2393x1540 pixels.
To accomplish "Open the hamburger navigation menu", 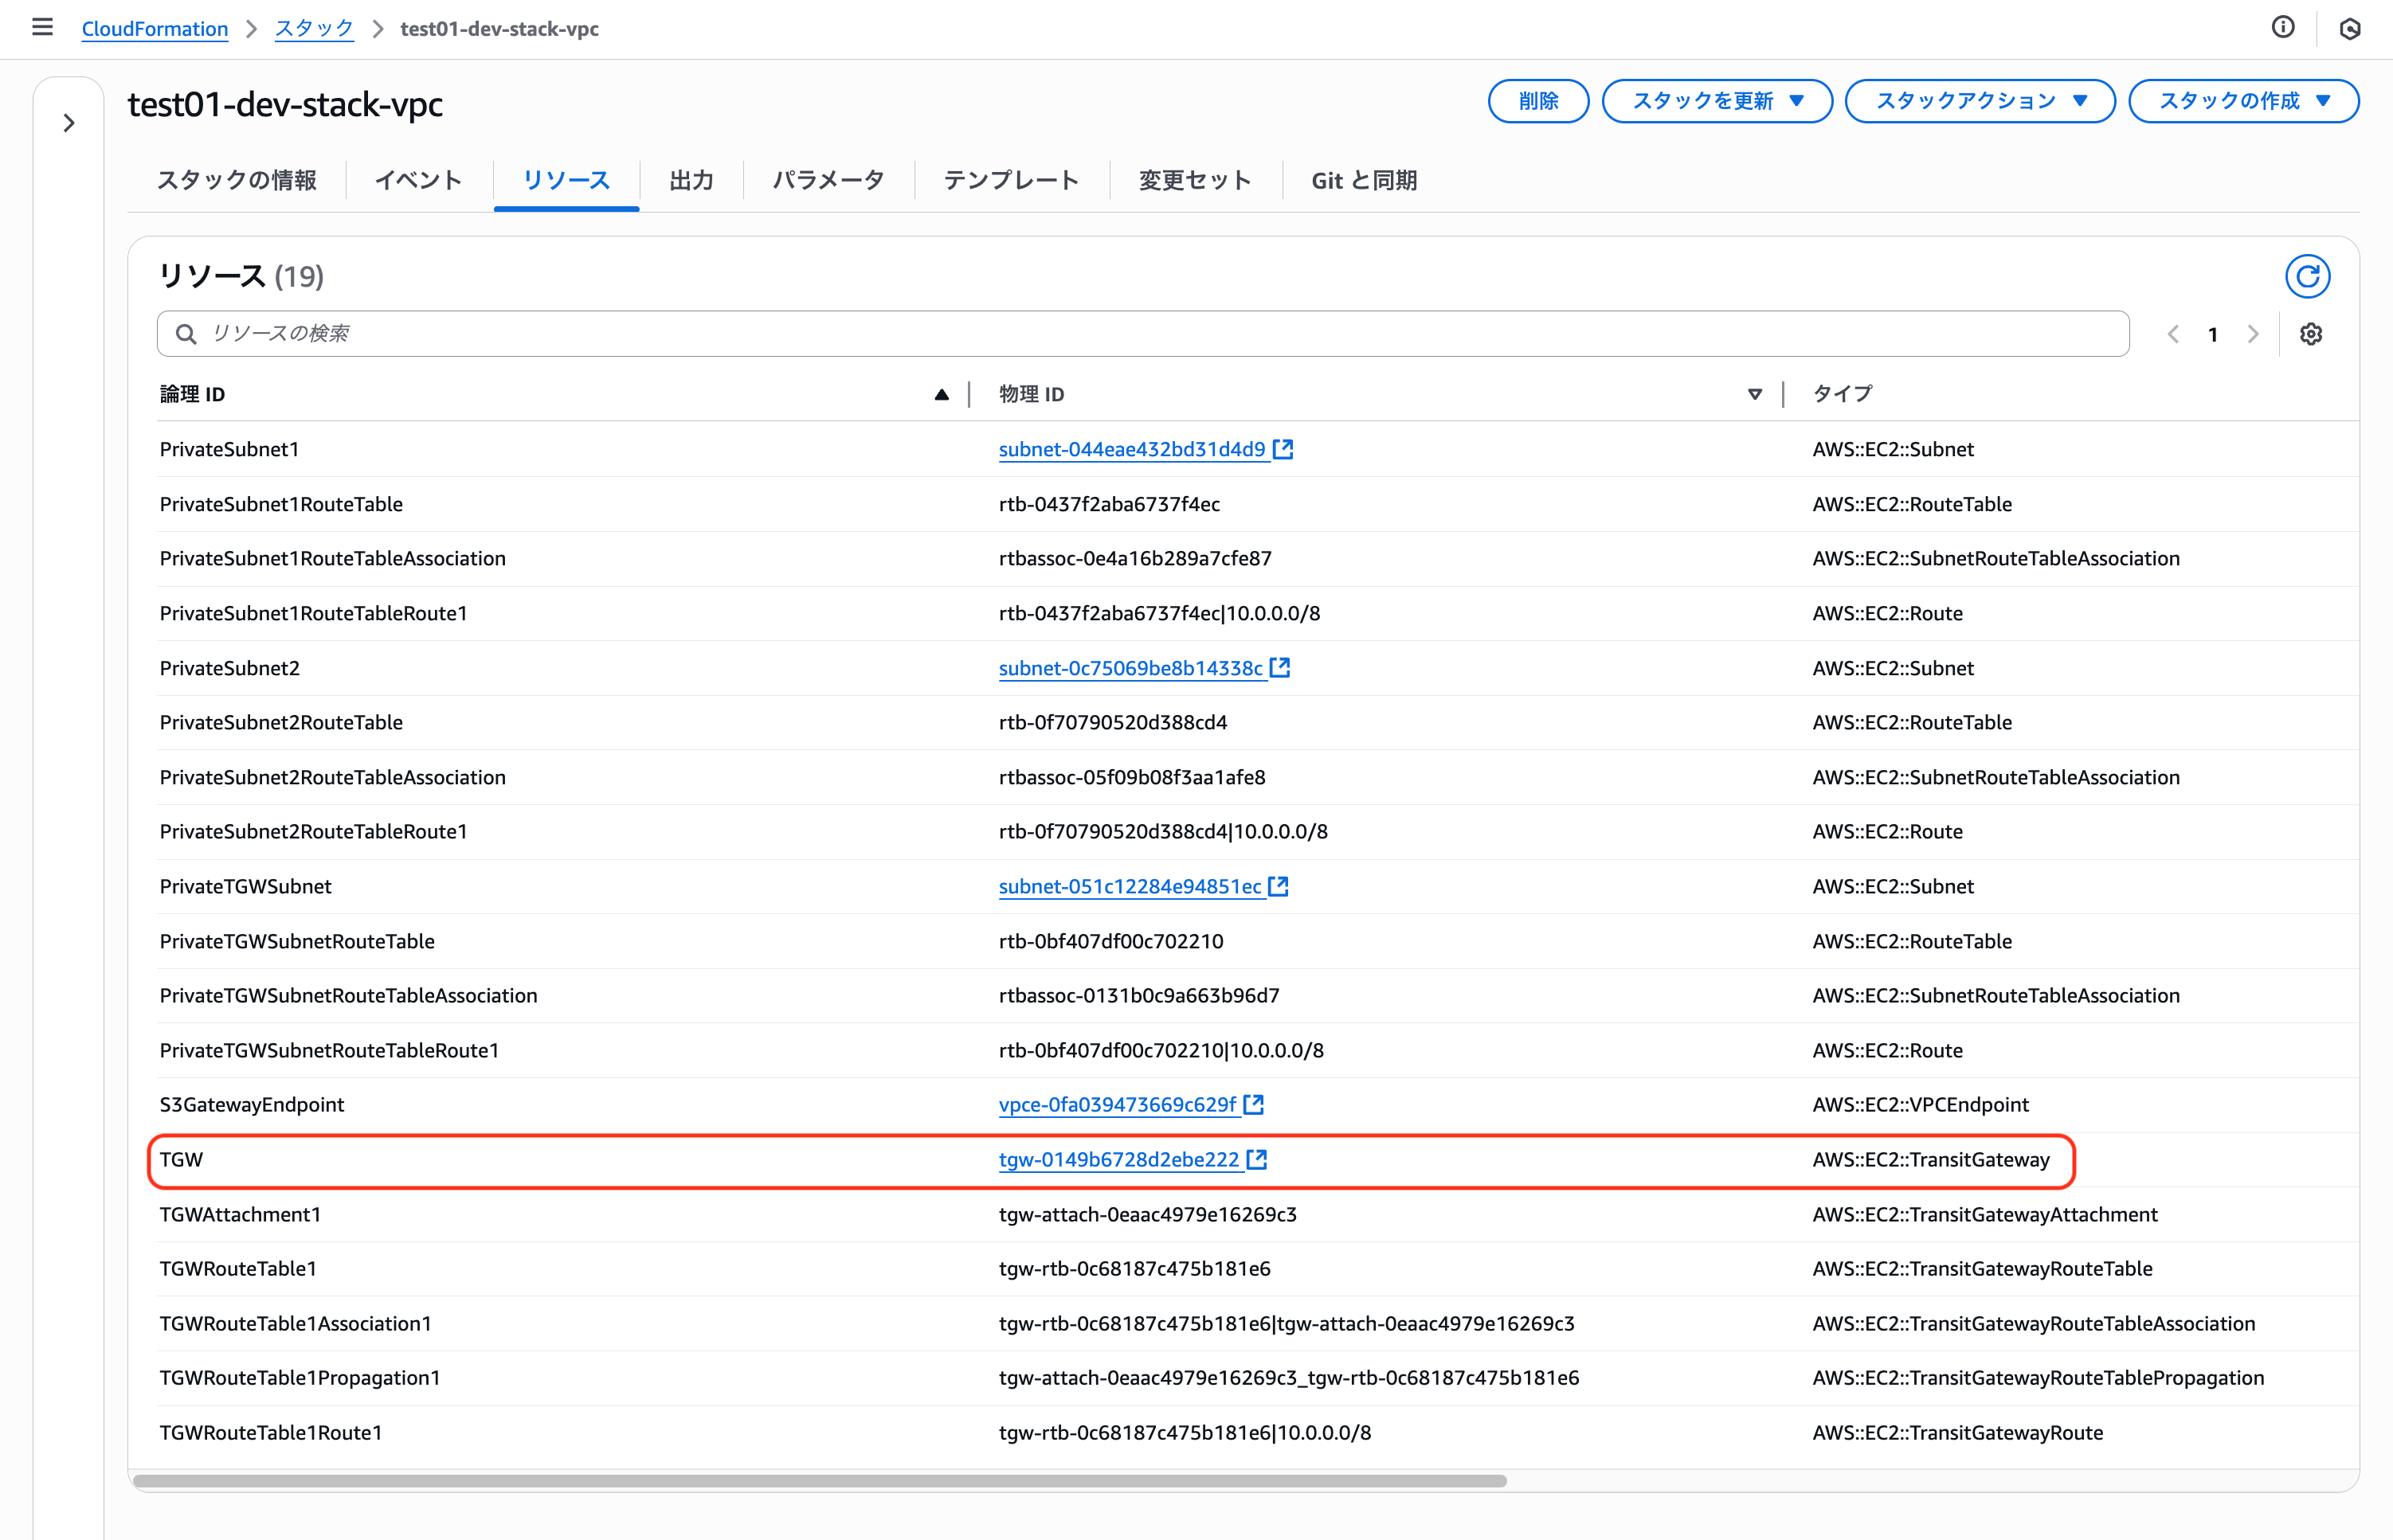I will (x=42, y=28).
